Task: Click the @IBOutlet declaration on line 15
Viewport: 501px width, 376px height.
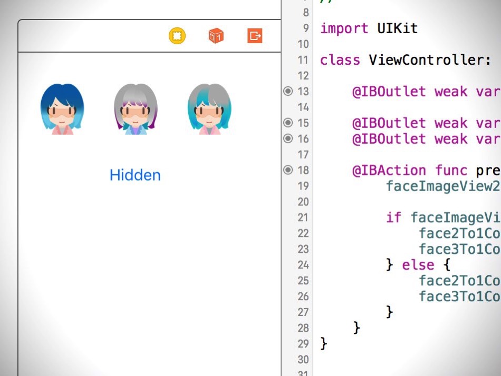Action: [427, 123]
